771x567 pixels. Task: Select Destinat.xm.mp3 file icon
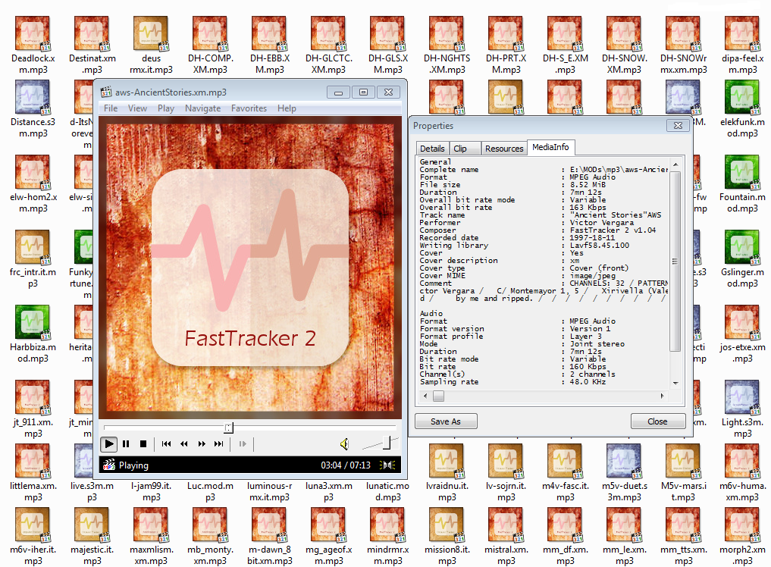coord(92,34)
